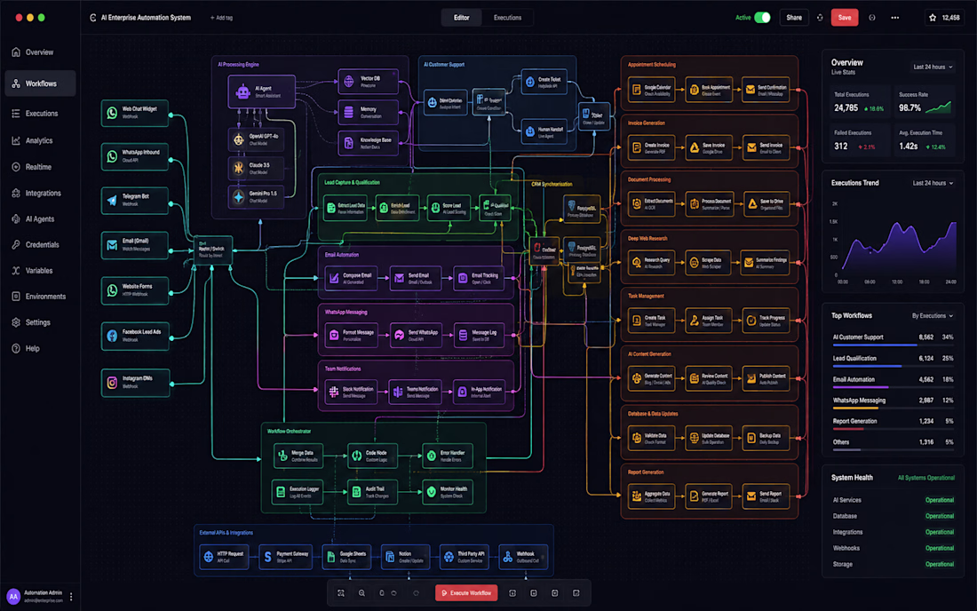Switch to the Editor tab
This screenshot has width=977, height=611.
click(461, 18)
